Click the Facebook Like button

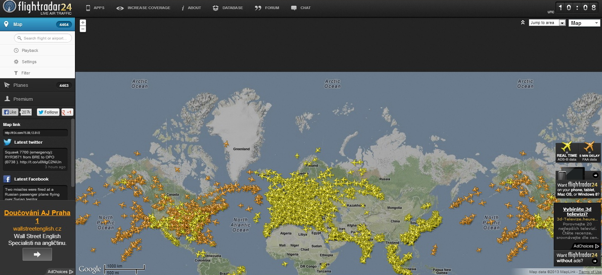coord(10,112)
